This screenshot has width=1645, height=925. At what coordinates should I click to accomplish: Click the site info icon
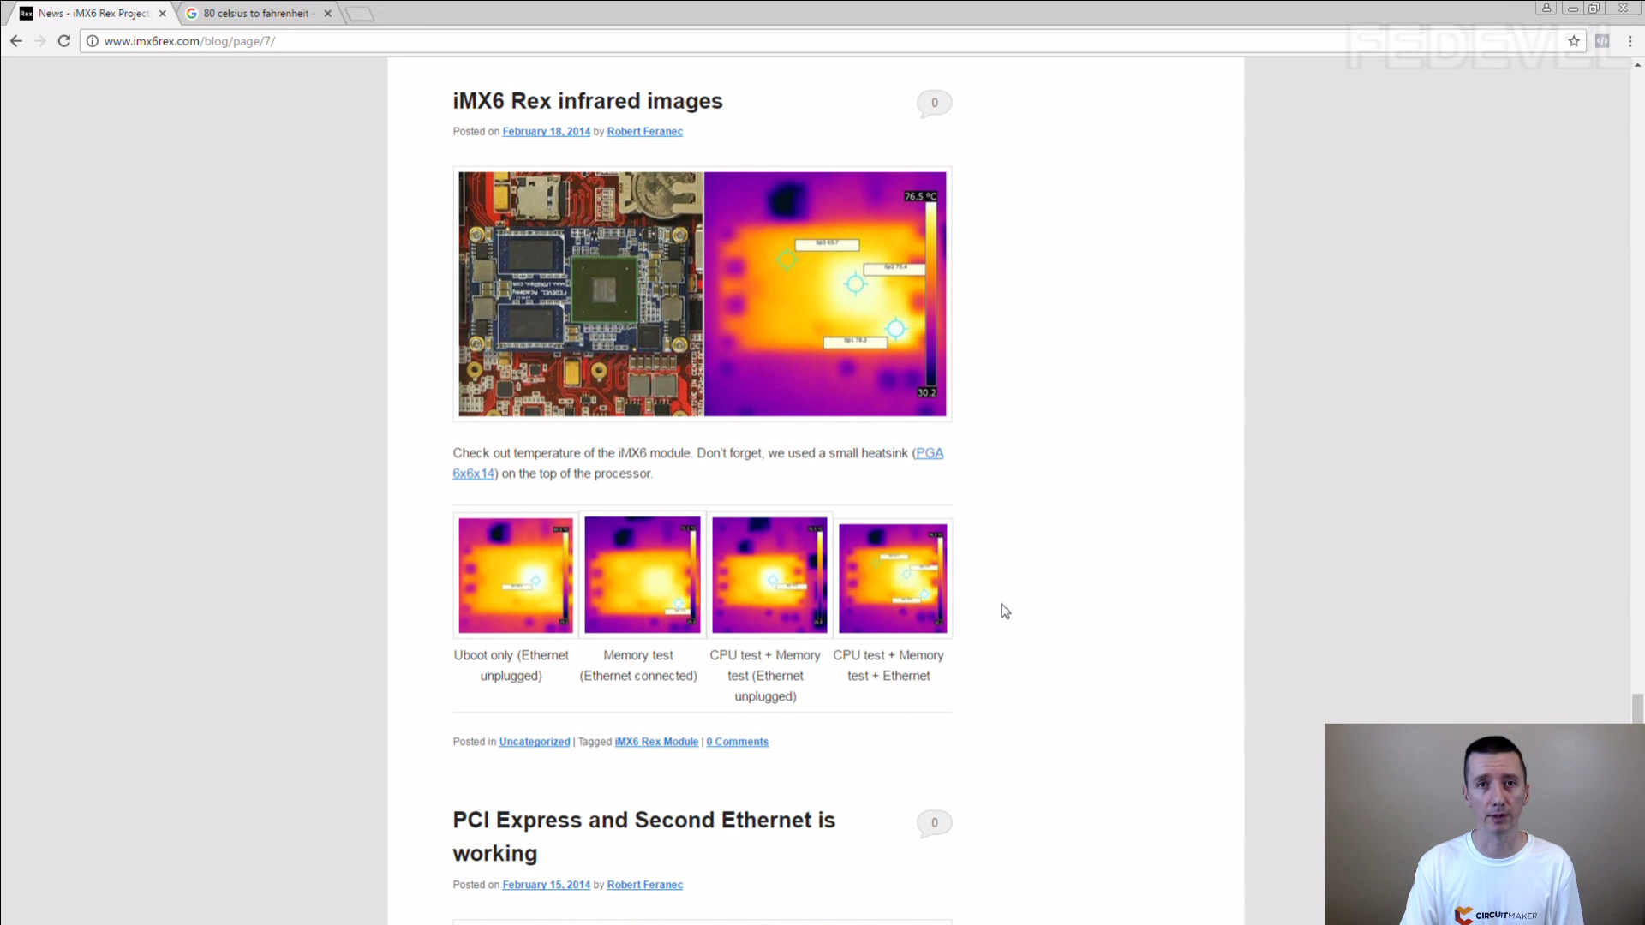93,41
